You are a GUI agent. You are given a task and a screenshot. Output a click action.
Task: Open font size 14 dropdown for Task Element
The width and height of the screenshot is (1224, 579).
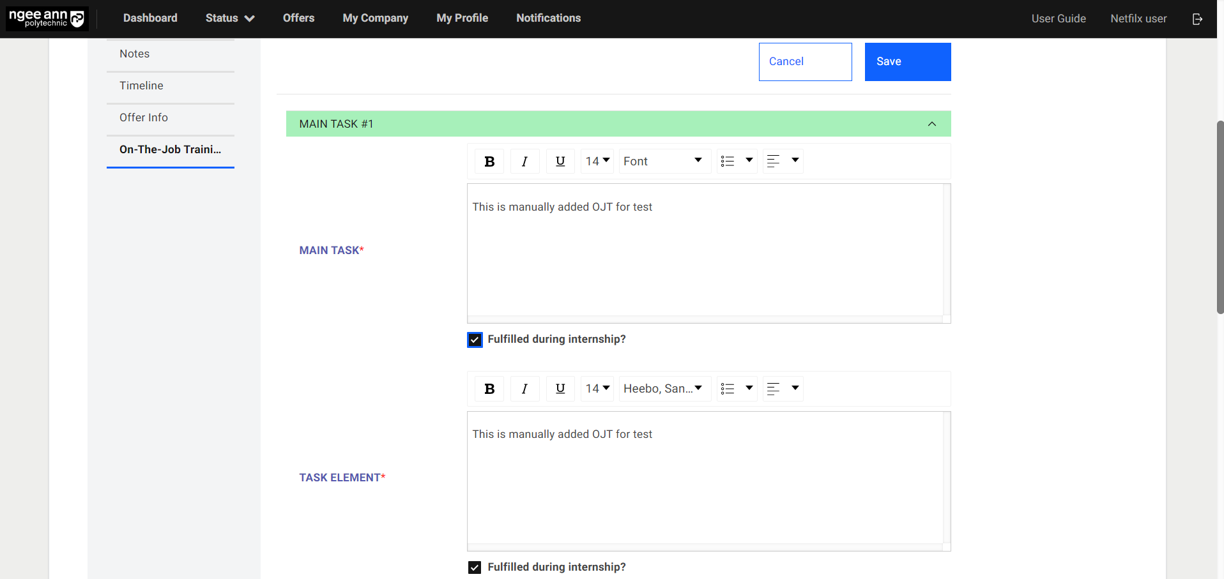click(597, 389)
